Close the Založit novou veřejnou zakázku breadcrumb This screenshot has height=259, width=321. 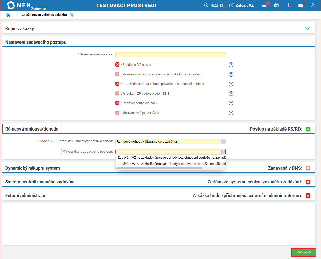[x=72, y=15]
